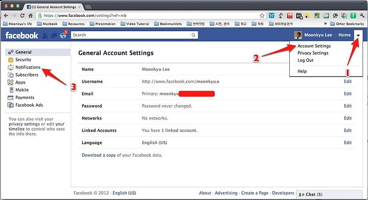This screenshot has height=200, width=368.
Task: Click the Home link in header
Action: [x=344, y=35]
